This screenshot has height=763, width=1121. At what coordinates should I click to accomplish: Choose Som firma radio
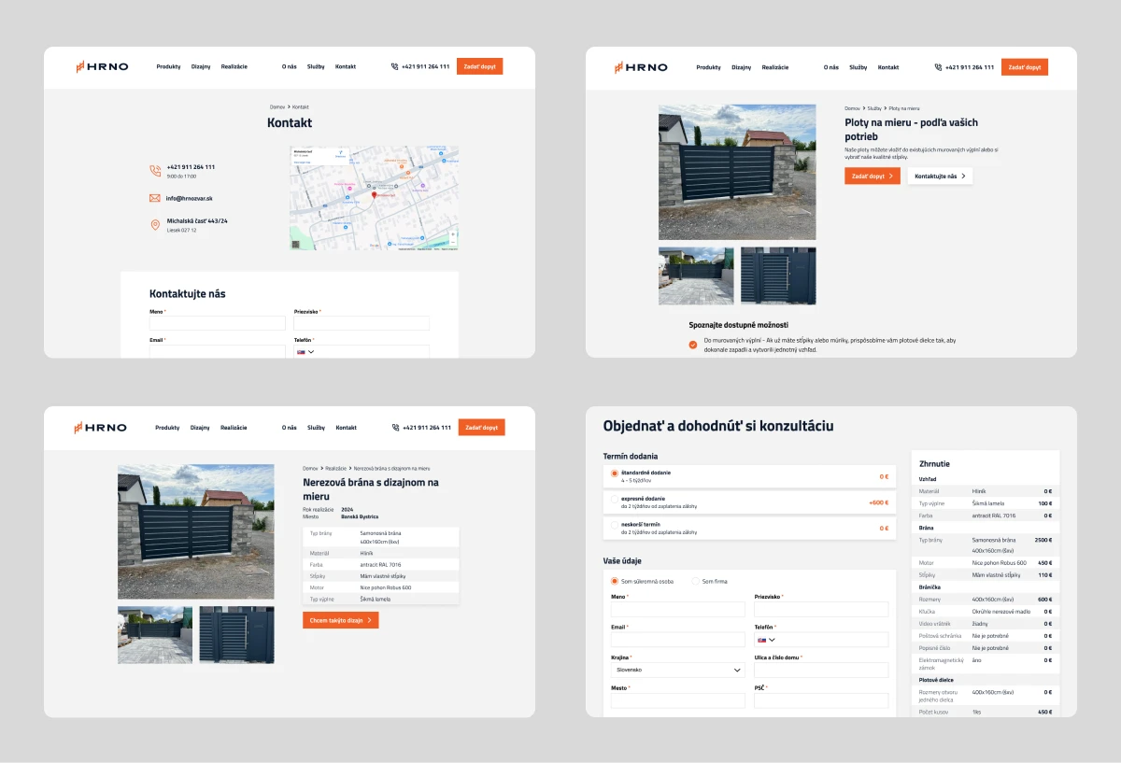(x=695, y=581)
